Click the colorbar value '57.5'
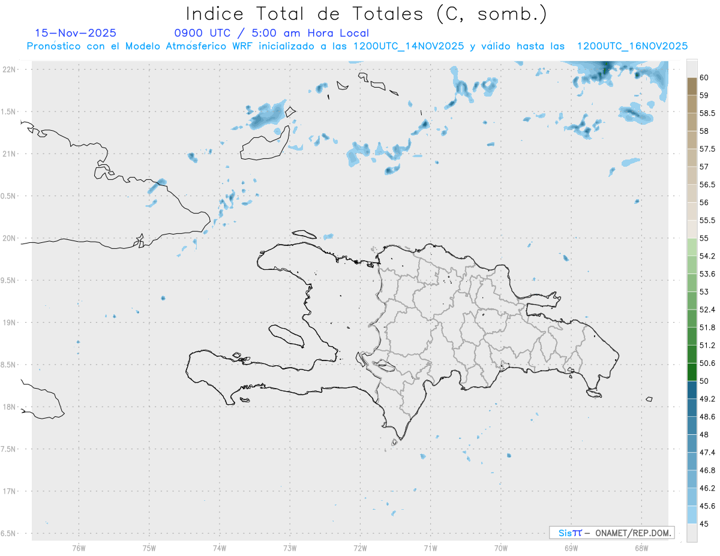This screenshot has width=720, height=556. tap(707, 149)
